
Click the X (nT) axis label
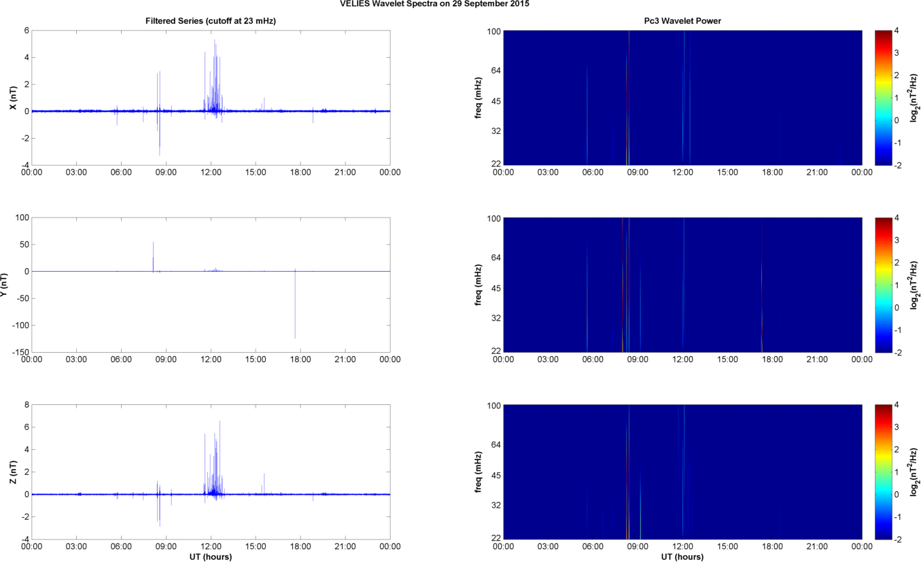12,98
